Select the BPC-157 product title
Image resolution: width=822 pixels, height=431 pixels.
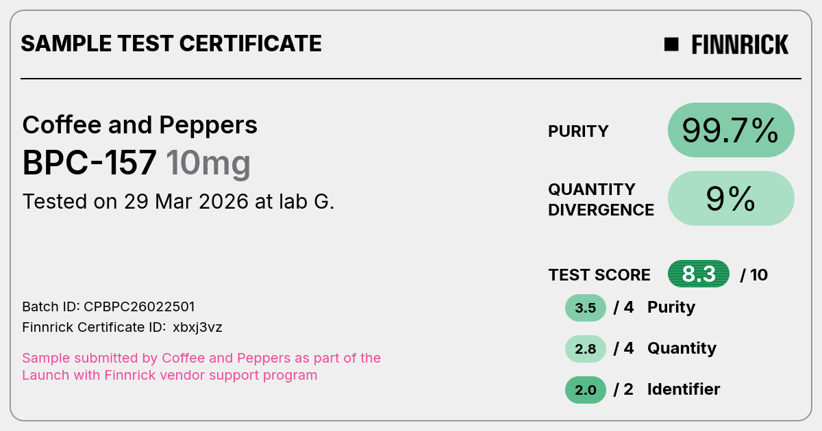point(89,163)
